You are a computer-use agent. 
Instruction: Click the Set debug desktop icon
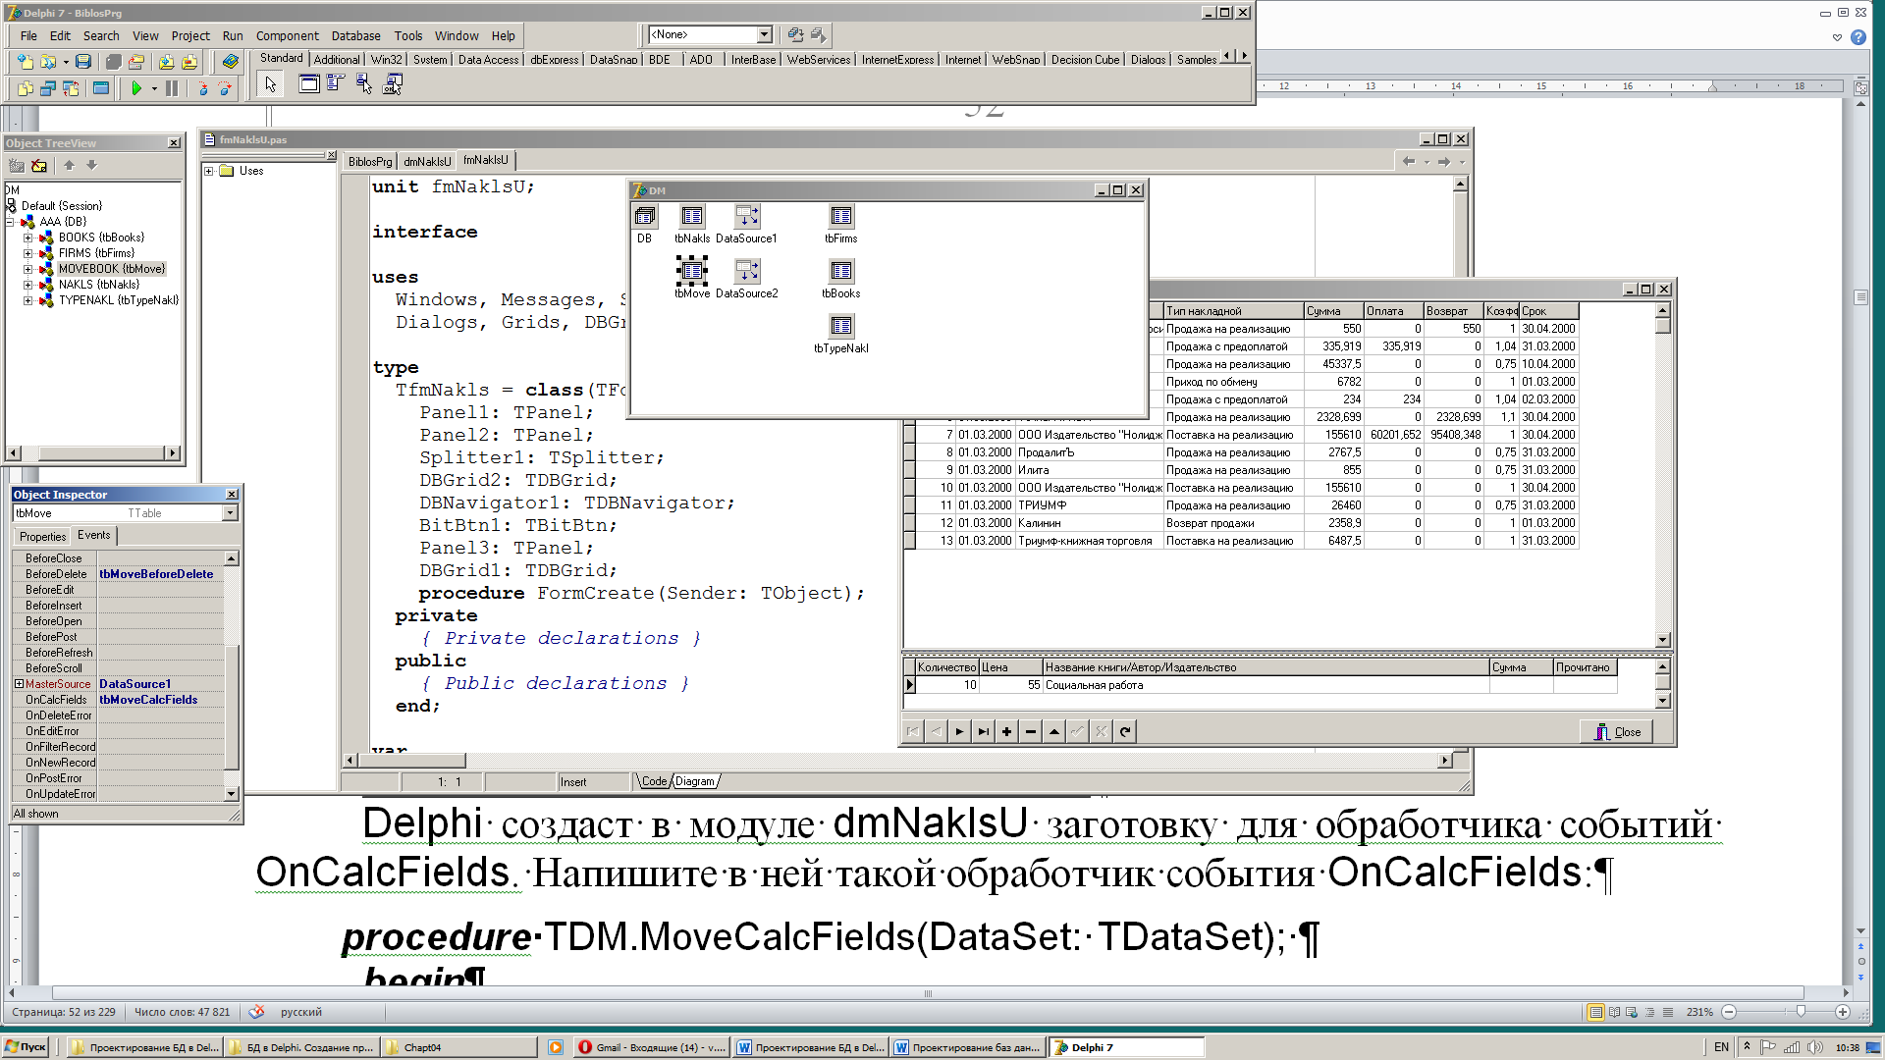point(819,35)
